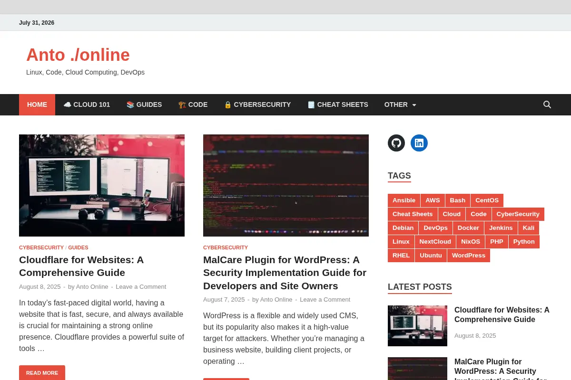Open MalCare thumbnail in Latest Posts

point(417,369)
